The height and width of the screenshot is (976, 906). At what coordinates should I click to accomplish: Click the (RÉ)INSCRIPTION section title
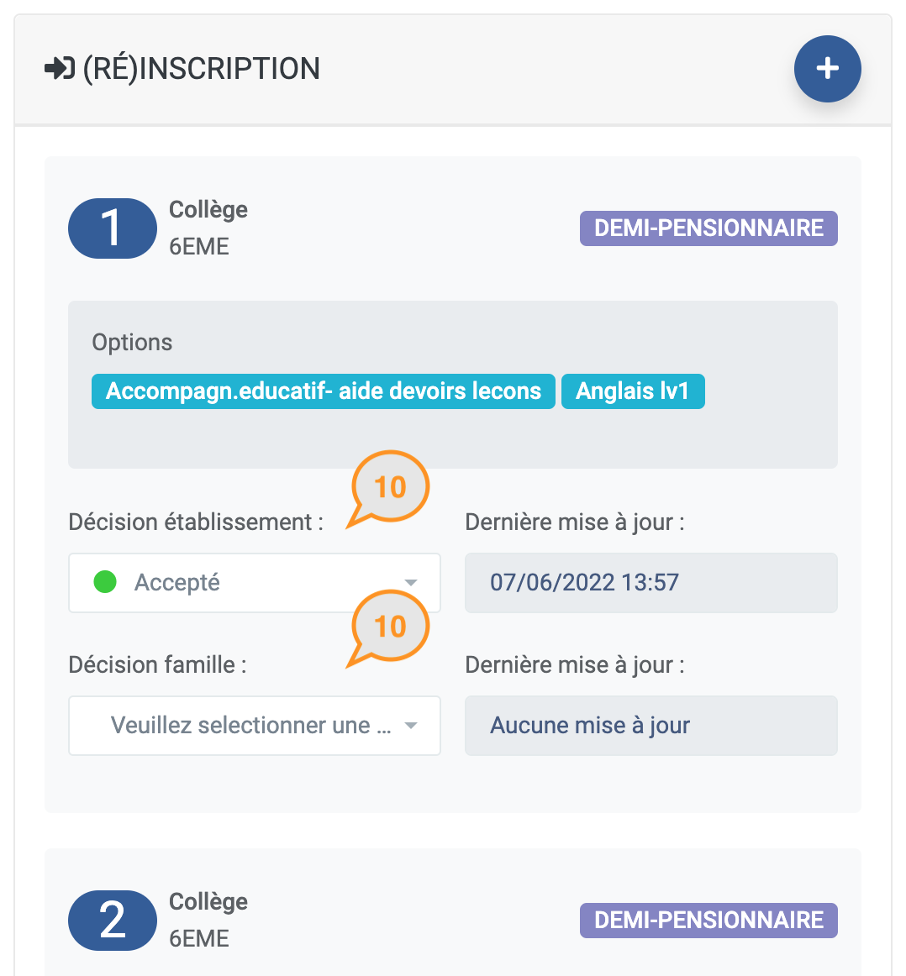pos(201,69)
